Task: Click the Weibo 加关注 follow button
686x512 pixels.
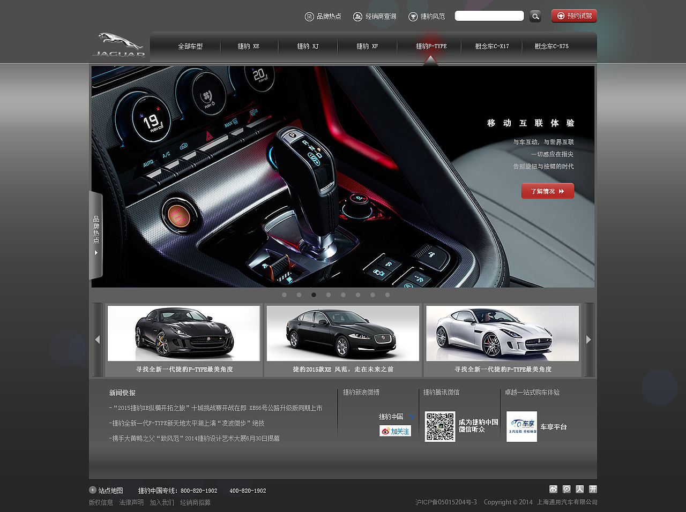Action: 396,431
